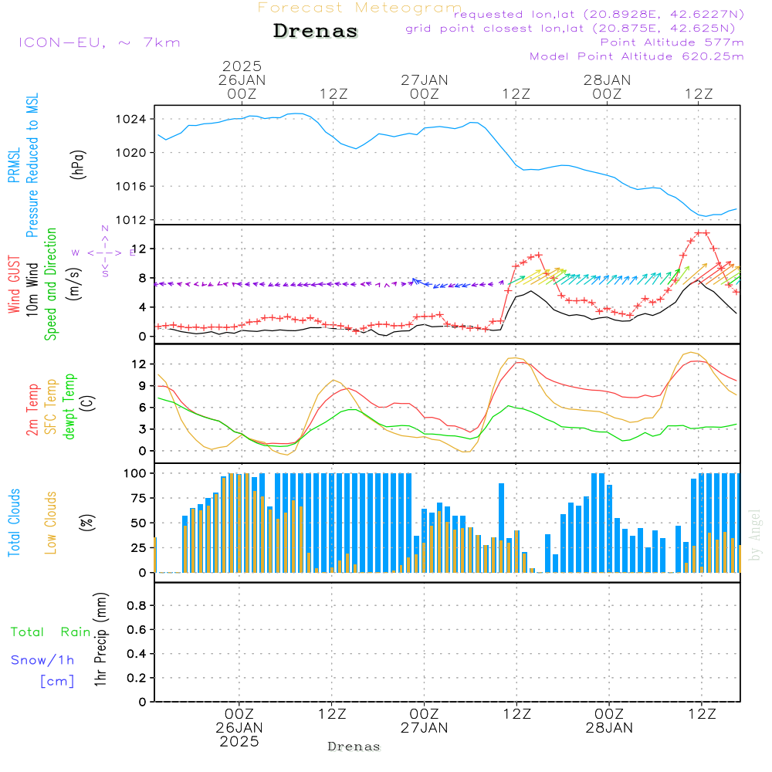Click the '1hr Precip (mm)' axis label
The width and height of the screenshot is (772, 772).
[100, 639]
